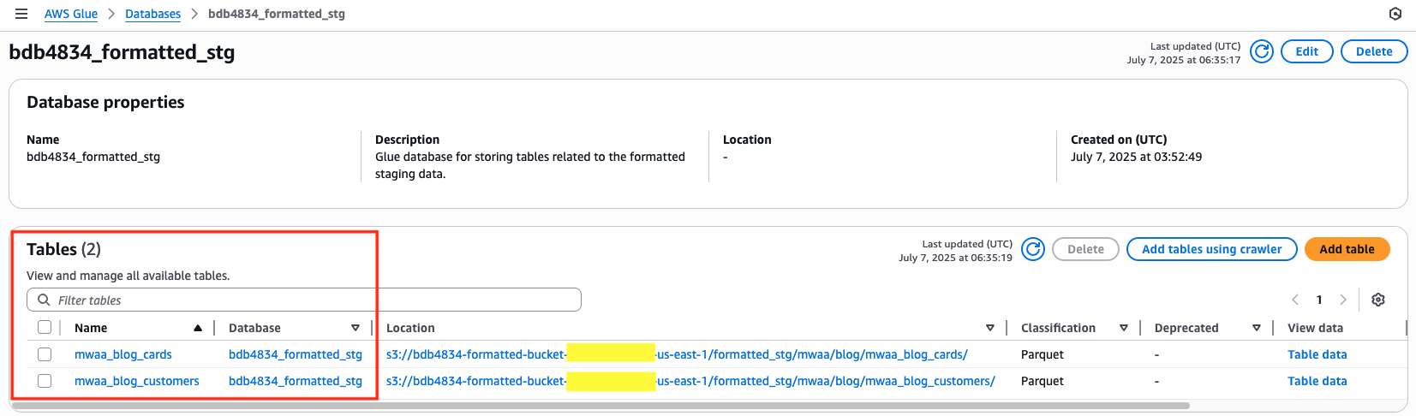Refresh the database properties page

coord(1261,51)
